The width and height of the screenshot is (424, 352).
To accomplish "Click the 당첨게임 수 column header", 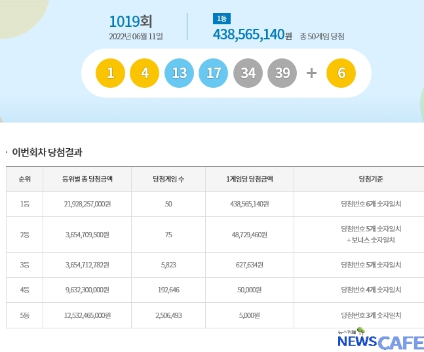I will tap(168, 179).
